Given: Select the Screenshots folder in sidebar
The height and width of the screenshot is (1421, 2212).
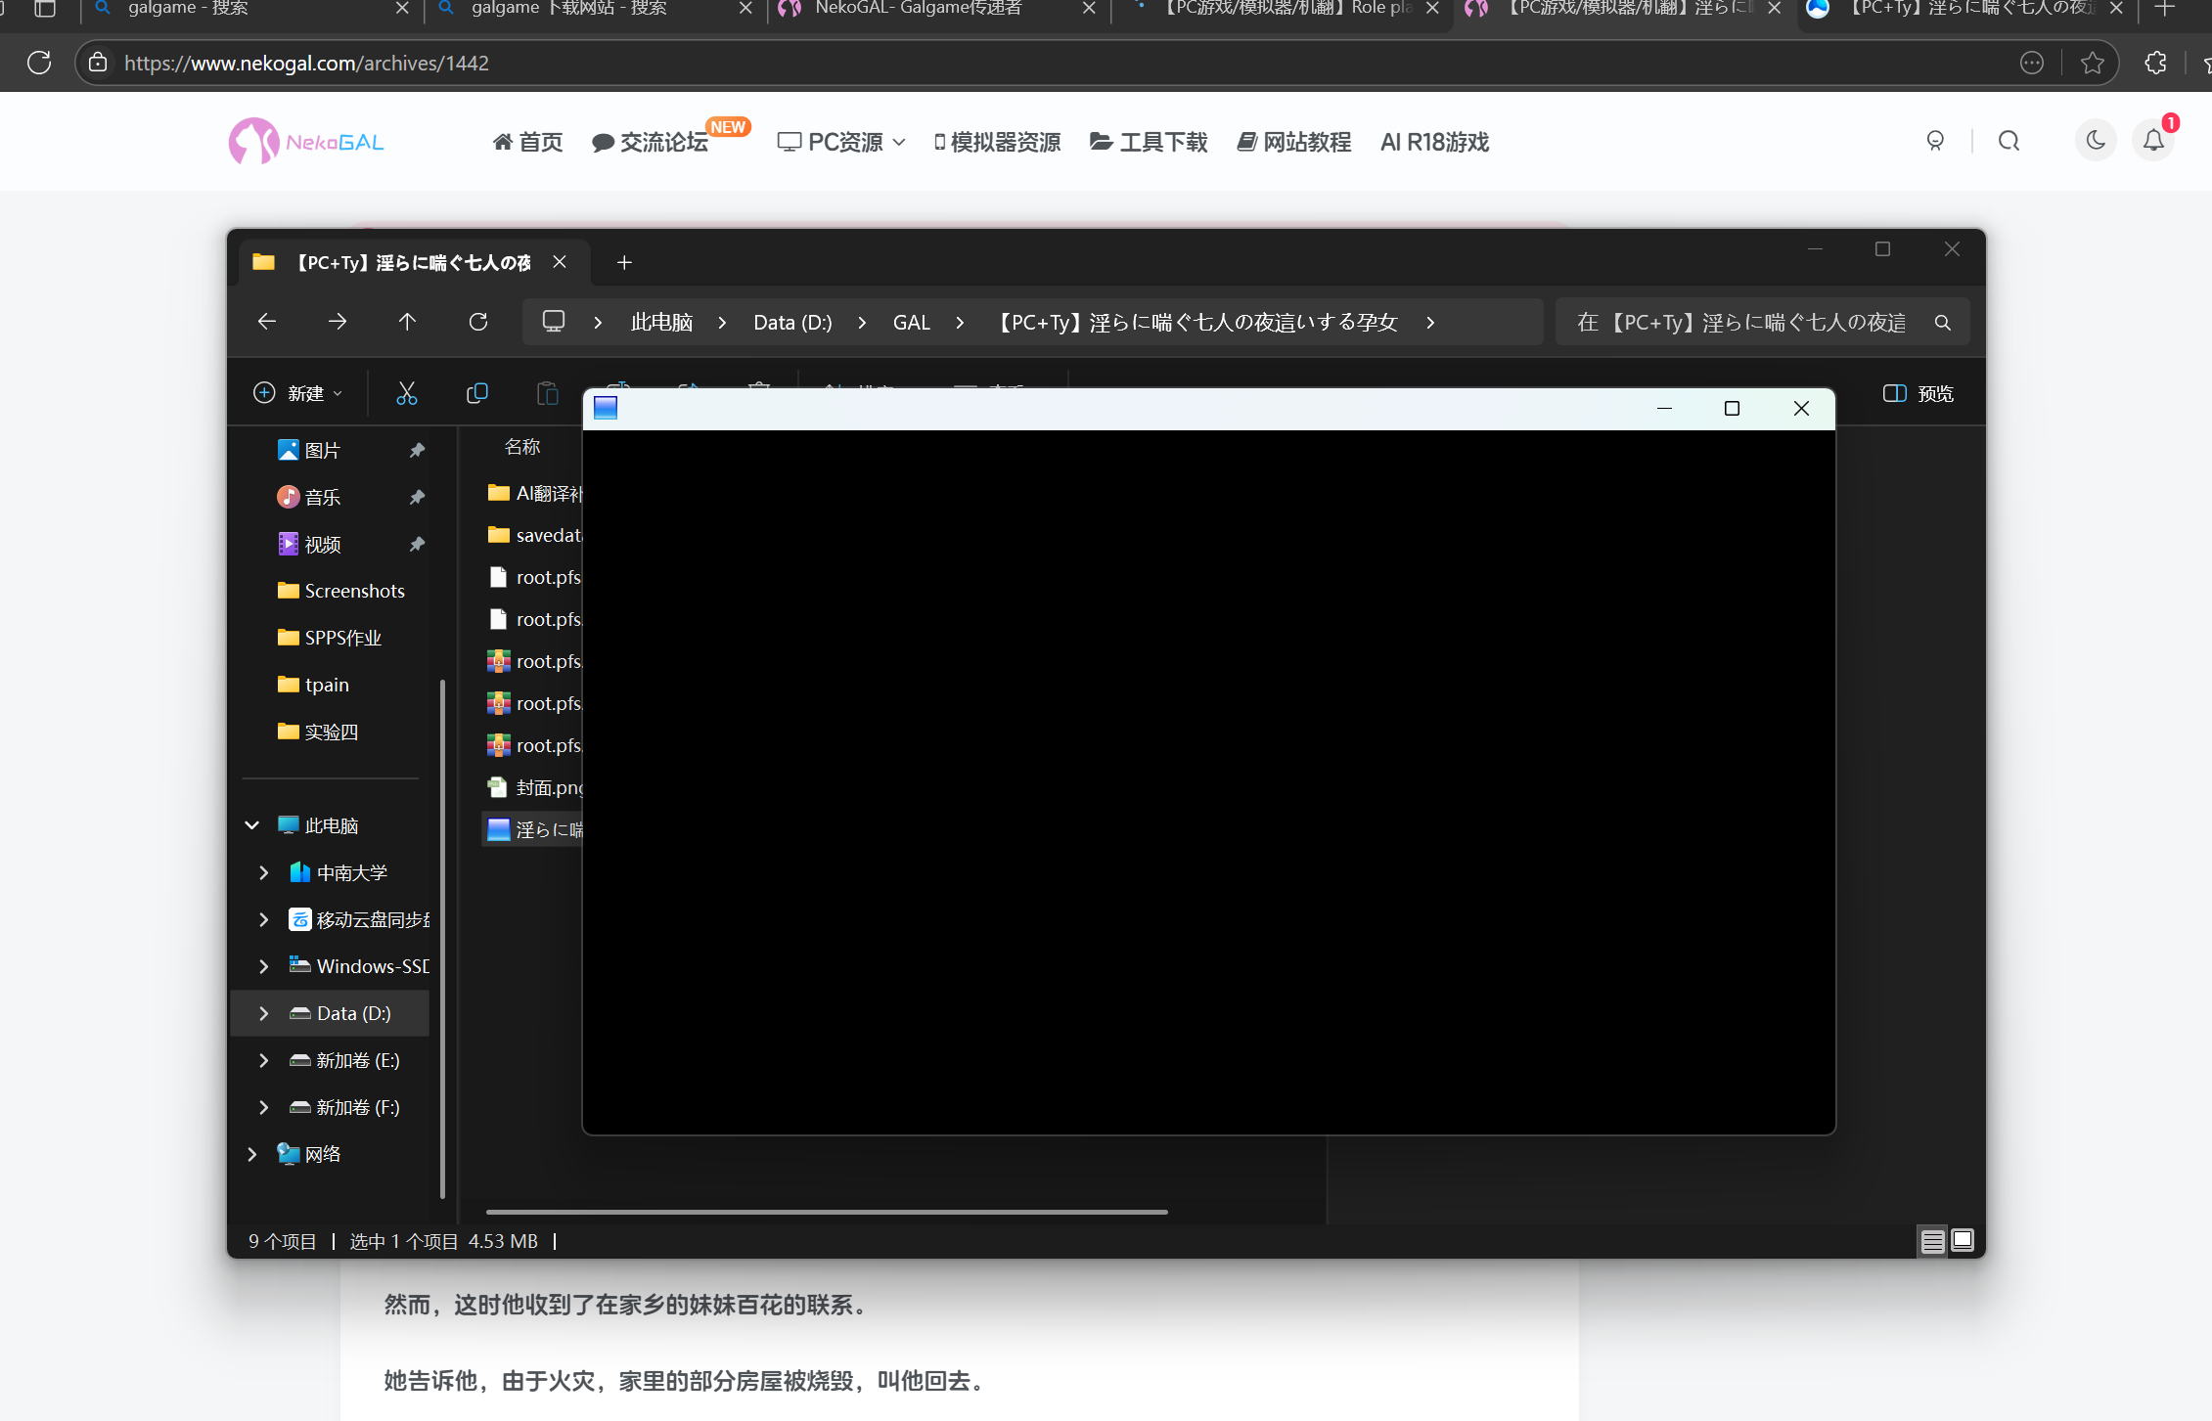Looking at the screenshot, I should coord(353,591).
